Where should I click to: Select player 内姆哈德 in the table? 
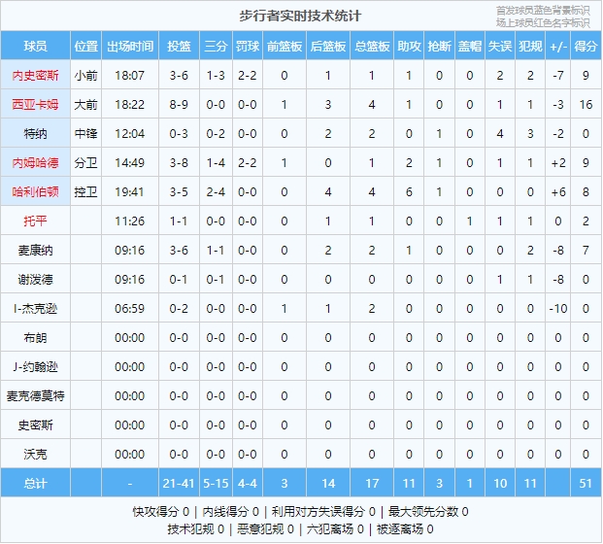click(x=35, y=162)
